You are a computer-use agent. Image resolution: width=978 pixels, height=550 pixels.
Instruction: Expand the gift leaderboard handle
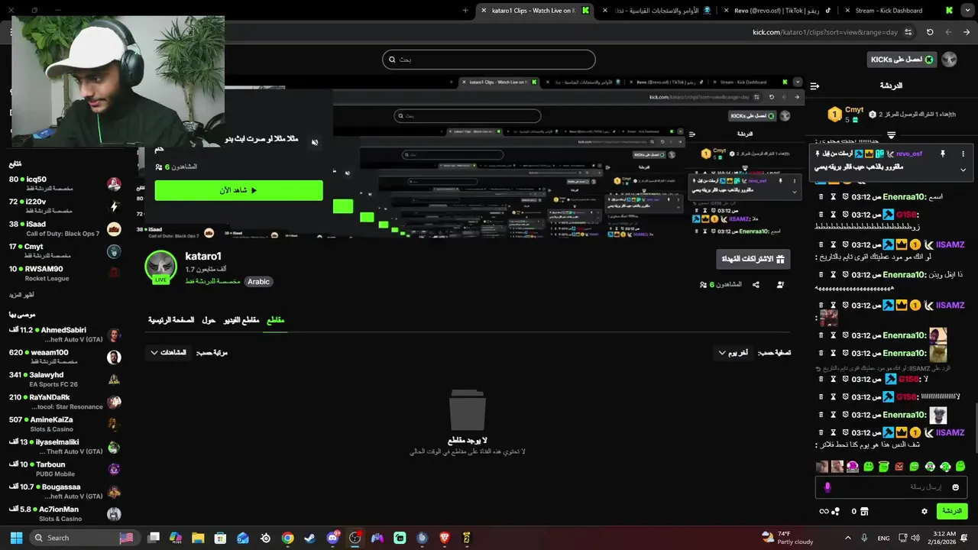click(x=891, y=135)
